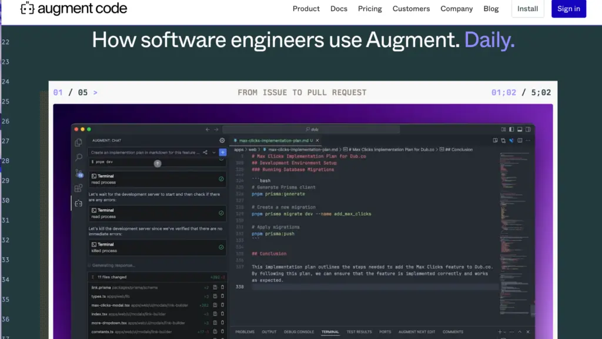Expand the chat history dropdown chevron
Screen dimensions: 602x339
pos(214,152)
